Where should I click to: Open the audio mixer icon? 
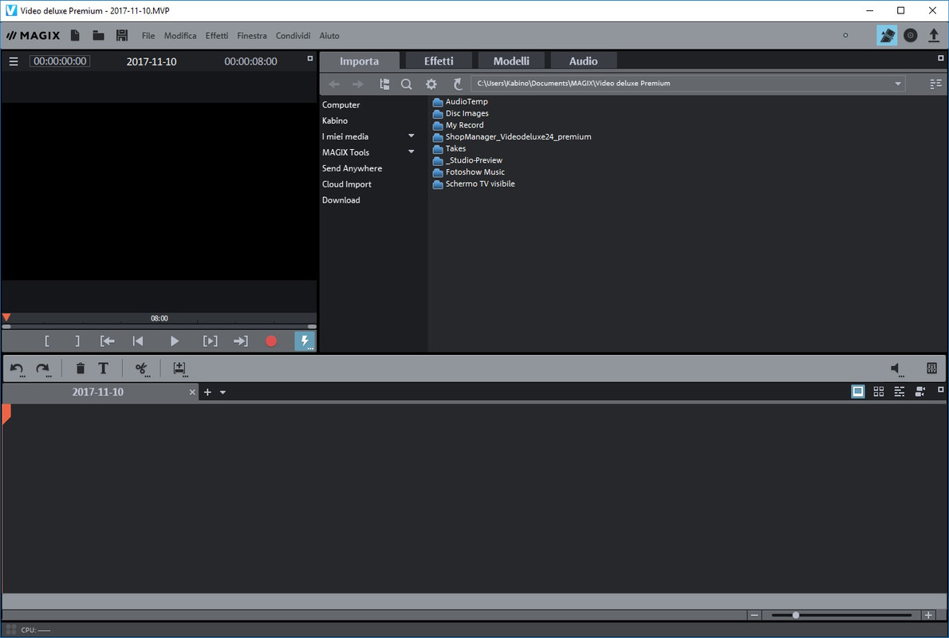pyautogui.click(x=932, y=368)
